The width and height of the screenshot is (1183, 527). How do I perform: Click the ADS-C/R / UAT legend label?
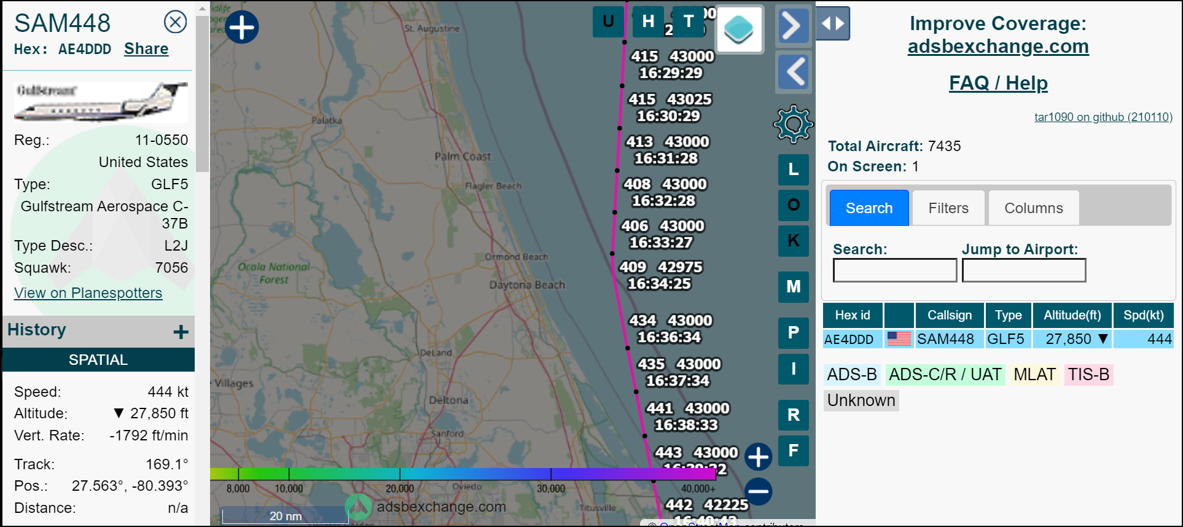tap(945, 375)
